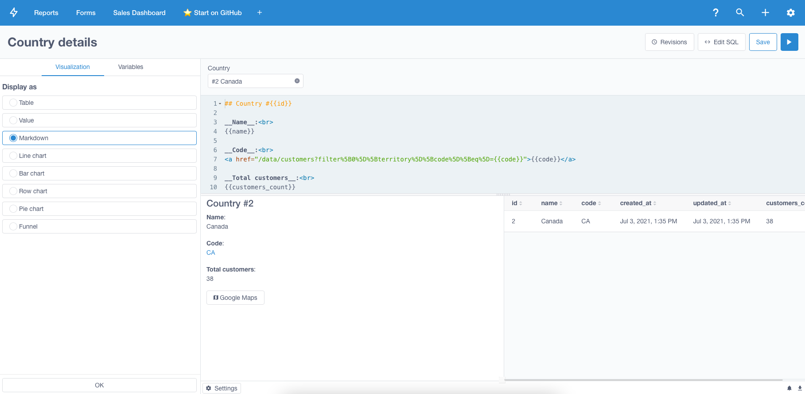This screenshot has height=394, width=805.
Task: Run the query with play button
Action: (x=789, y=42)
